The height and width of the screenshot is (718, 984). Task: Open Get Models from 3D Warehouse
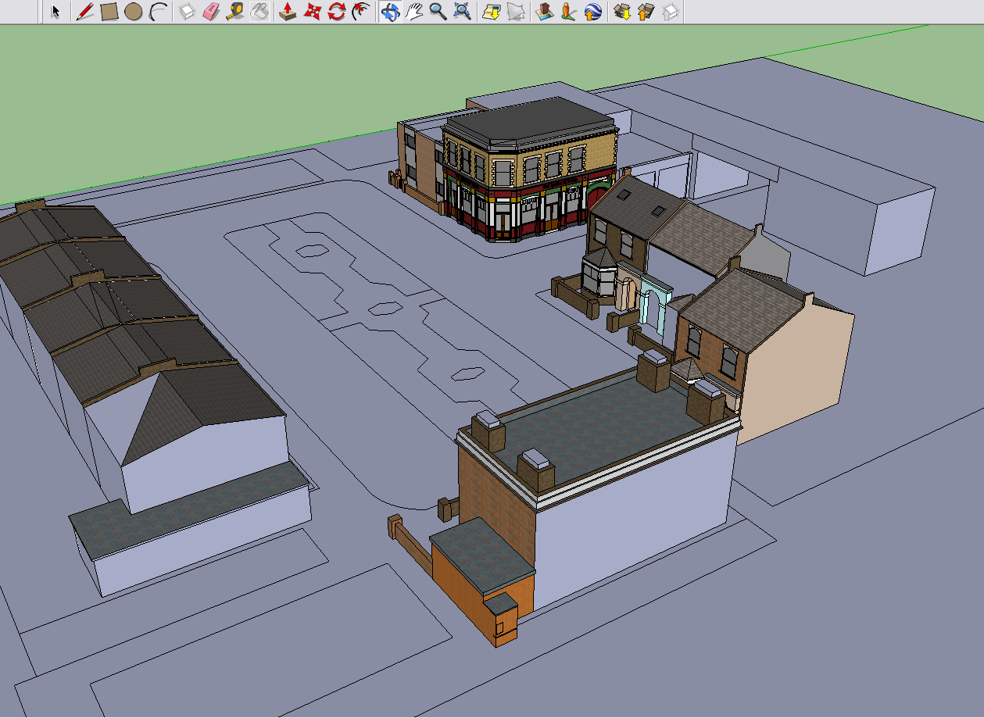pos(622,12)
